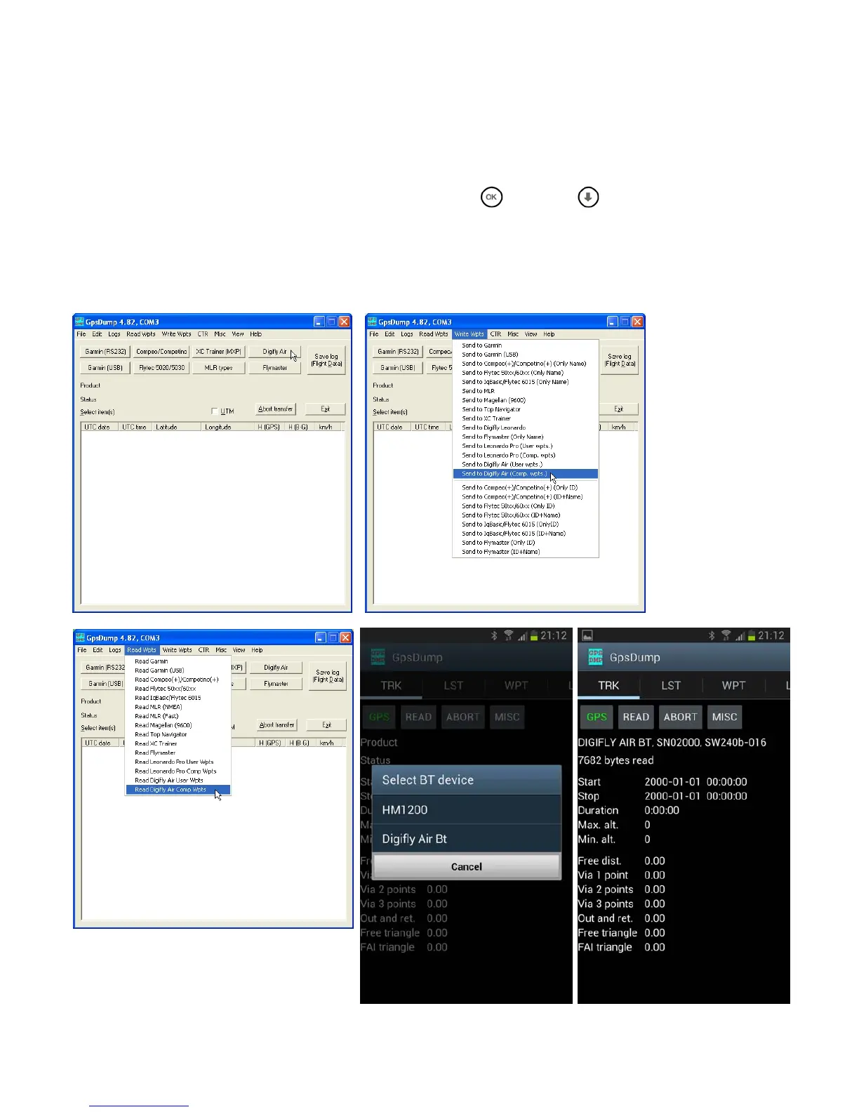Click Digifly Air button in the window with Read Wpts menu open
The height and width of the screenshot is (1112, 859).
pyautogui.click(x=276, y=668)
